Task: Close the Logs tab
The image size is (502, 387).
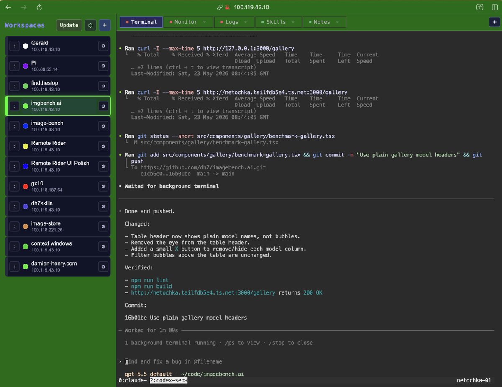Action: pos(246,22)
